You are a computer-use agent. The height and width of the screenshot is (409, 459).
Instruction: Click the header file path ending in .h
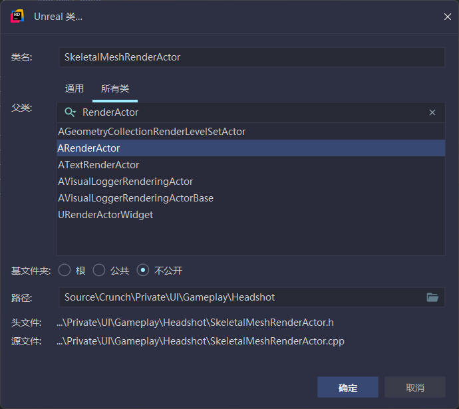click(195, 323)
